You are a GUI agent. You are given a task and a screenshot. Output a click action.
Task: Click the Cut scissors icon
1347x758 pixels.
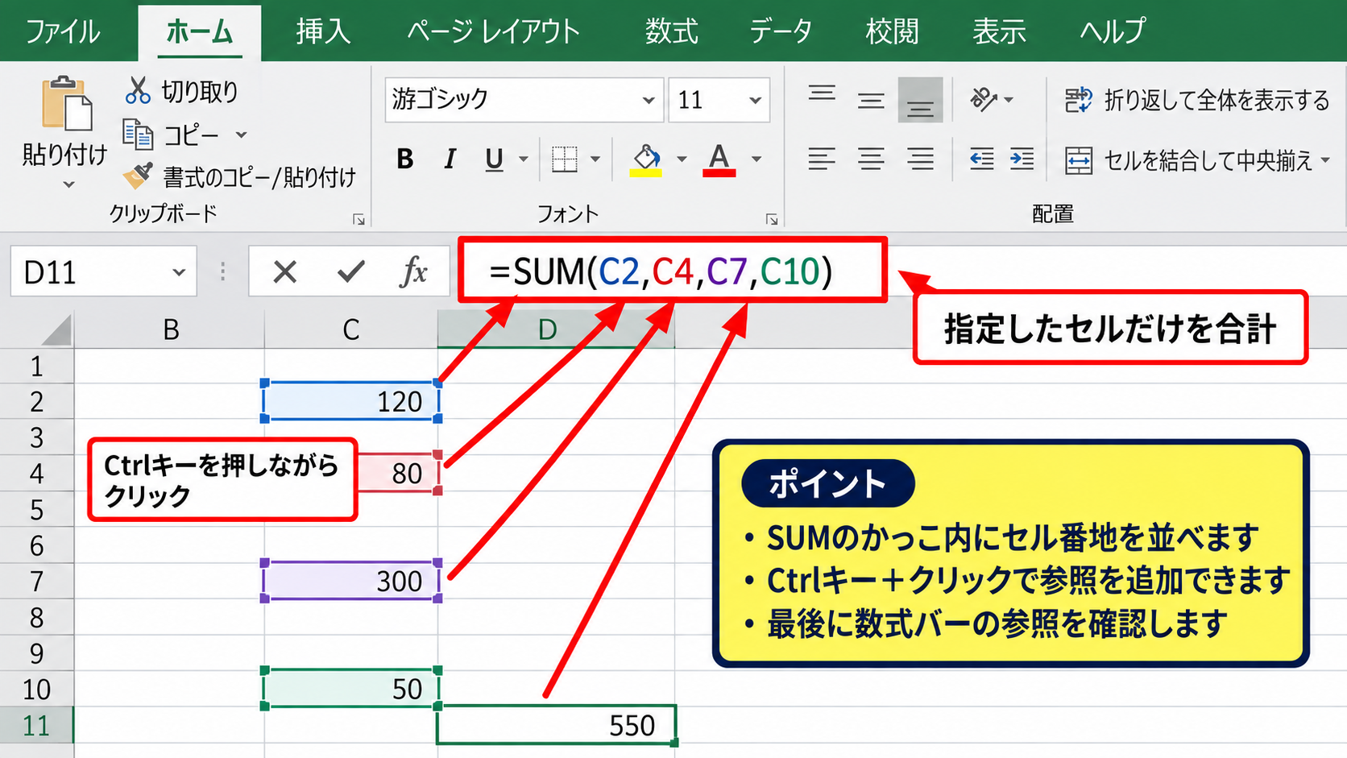(x=138, y=90)
